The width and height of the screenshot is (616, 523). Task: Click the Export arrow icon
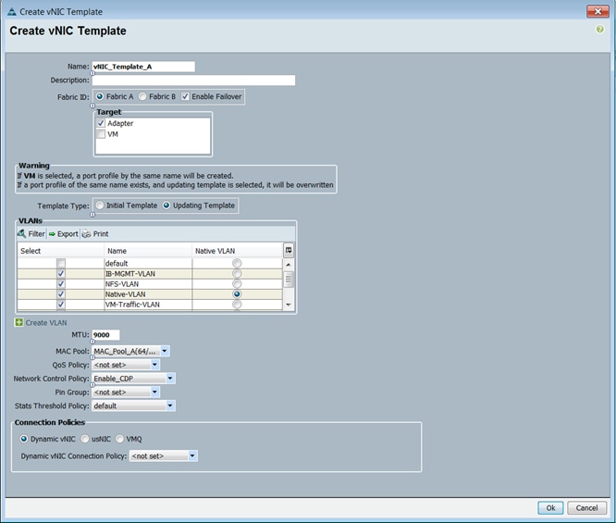(52, 234)
